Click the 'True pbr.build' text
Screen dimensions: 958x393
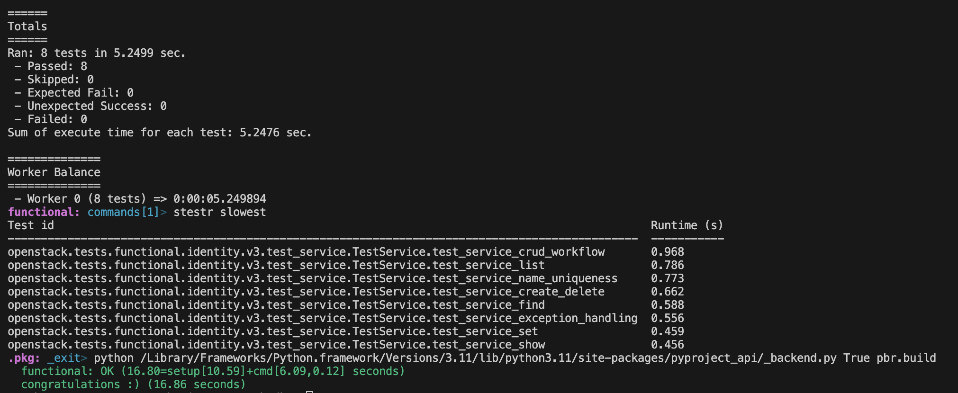tap(889, 358)
